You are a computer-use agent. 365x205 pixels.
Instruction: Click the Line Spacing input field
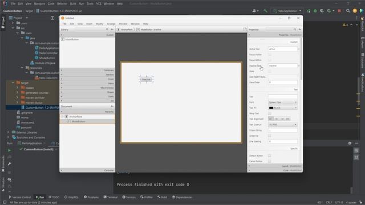point(283,141)
